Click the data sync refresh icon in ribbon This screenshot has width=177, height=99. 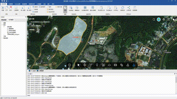click(x=123, y=9)
